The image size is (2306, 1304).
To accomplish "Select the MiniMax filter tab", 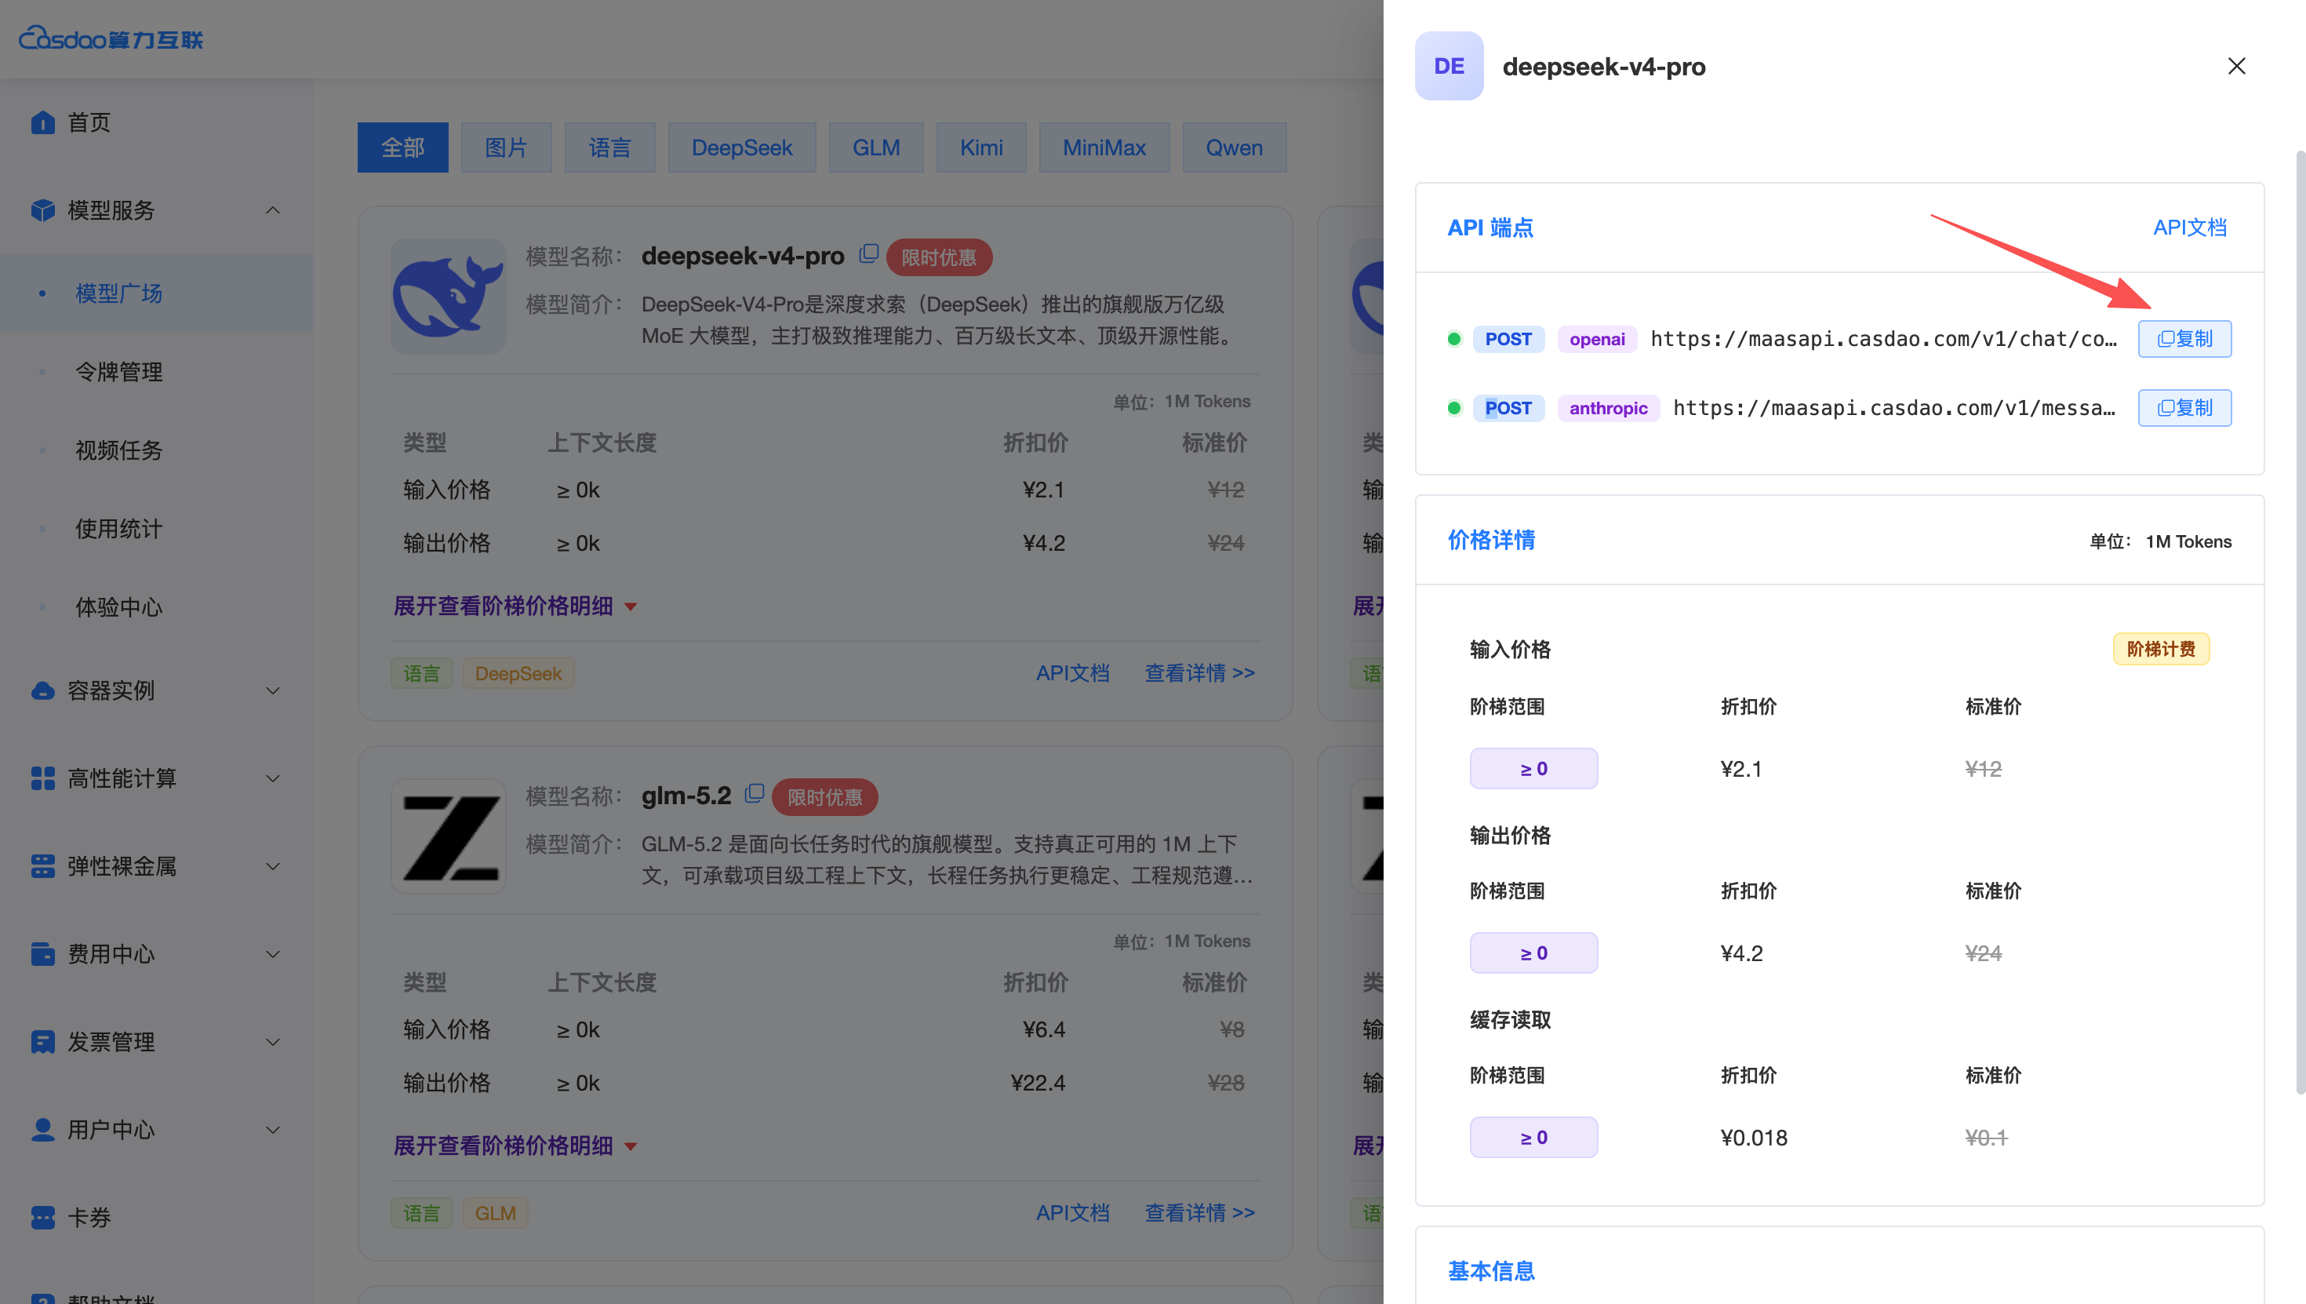I will tap(1104, 148).
